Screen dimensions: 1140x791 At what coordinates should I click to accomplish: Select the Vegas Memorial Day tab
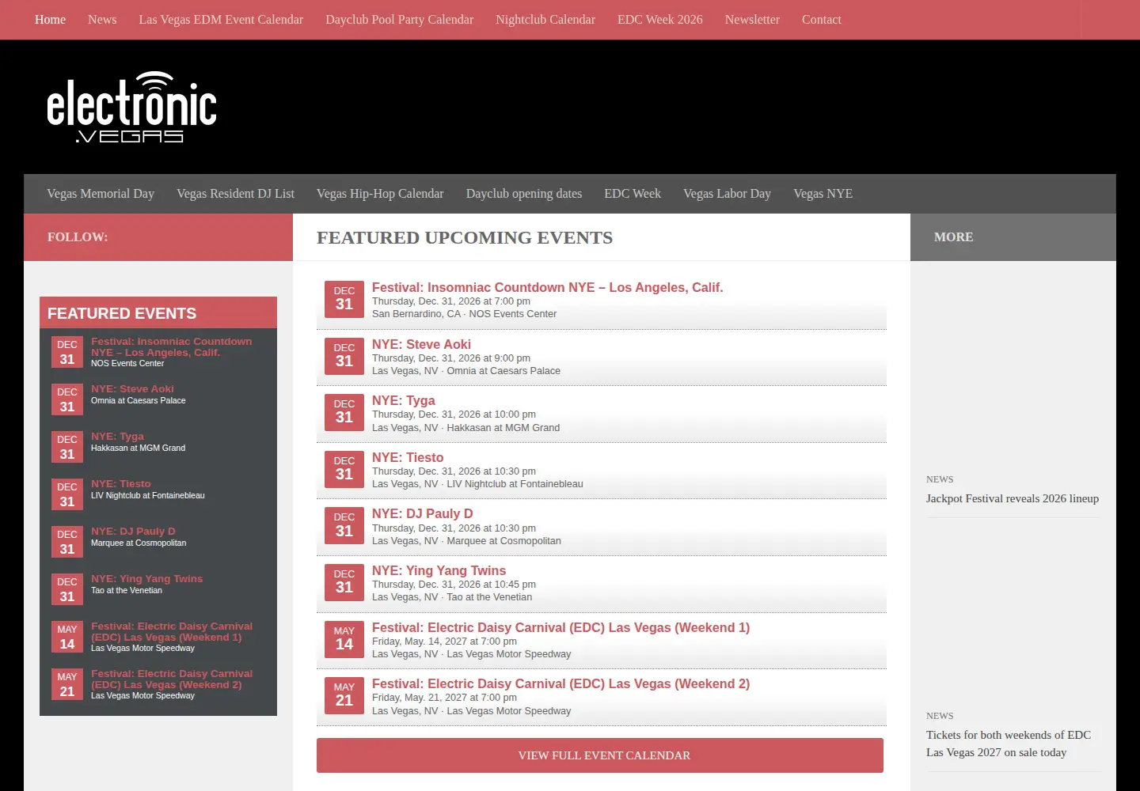coord(101,194)
